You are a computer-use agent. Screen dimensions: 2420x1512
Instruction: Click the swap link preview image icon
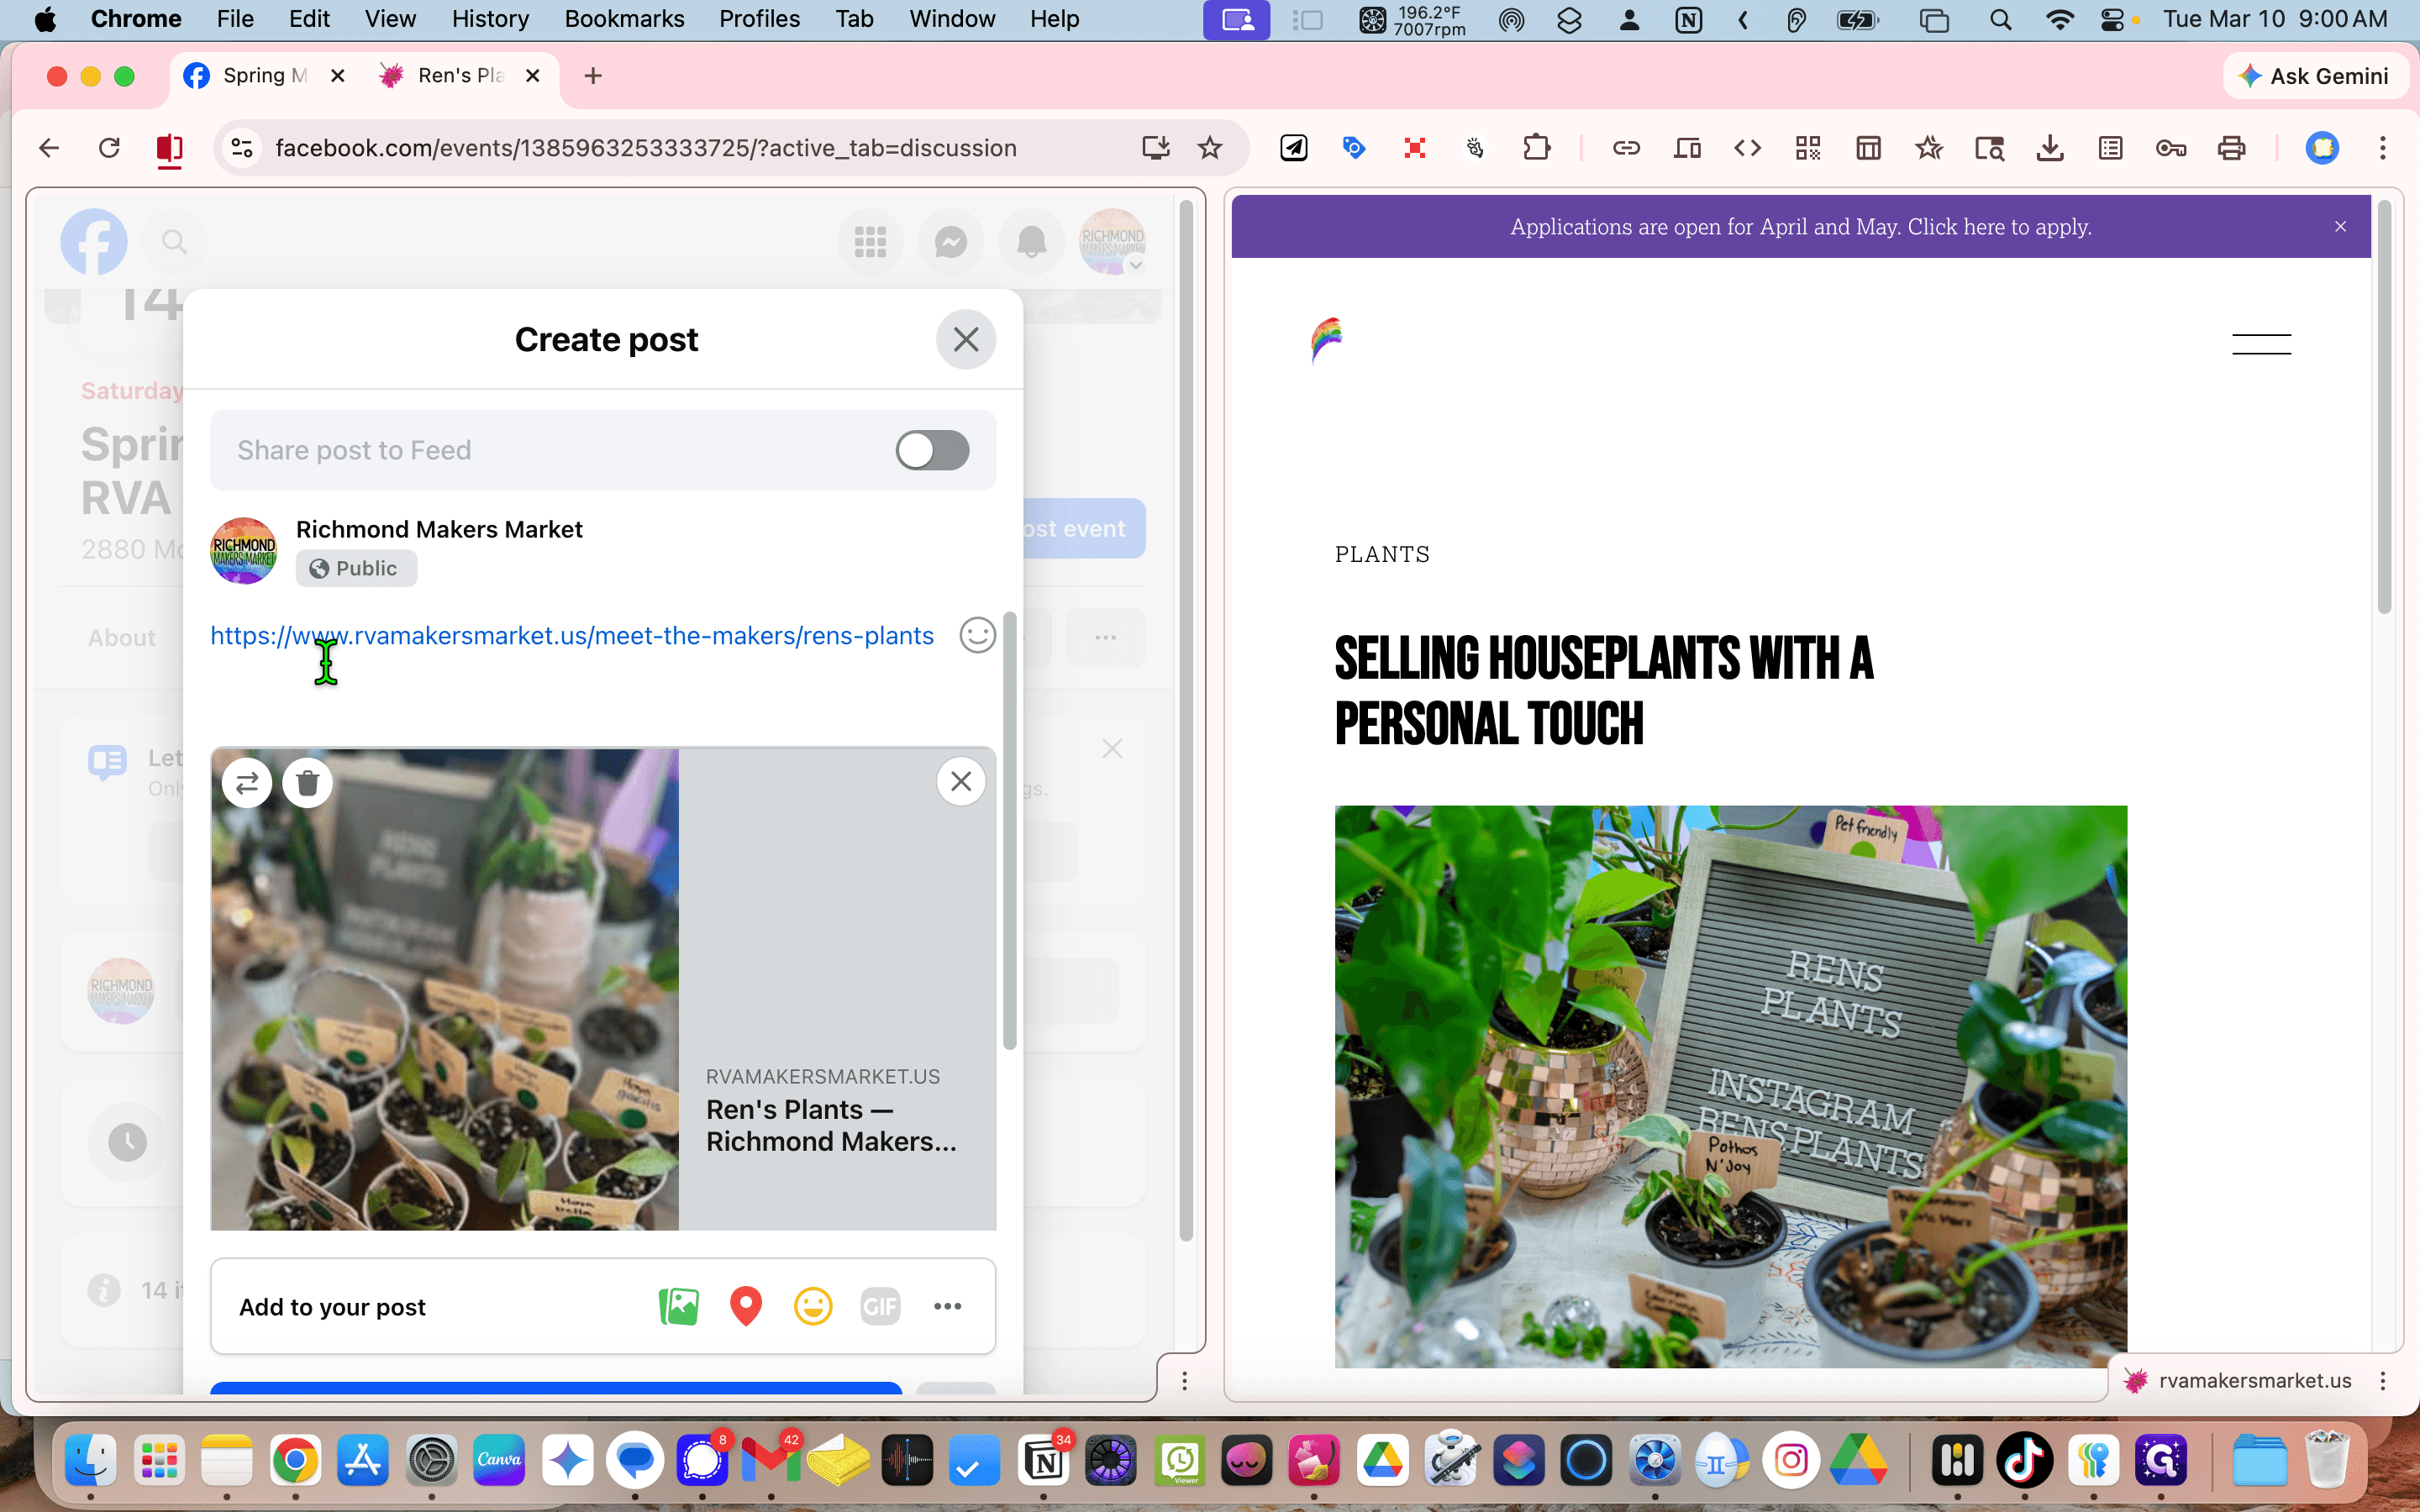[x=247, y=782]
